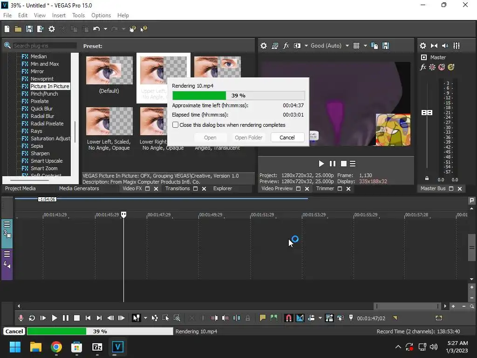Switch to the Transitions tab
The image size is (477, 358).
[177, 188]
